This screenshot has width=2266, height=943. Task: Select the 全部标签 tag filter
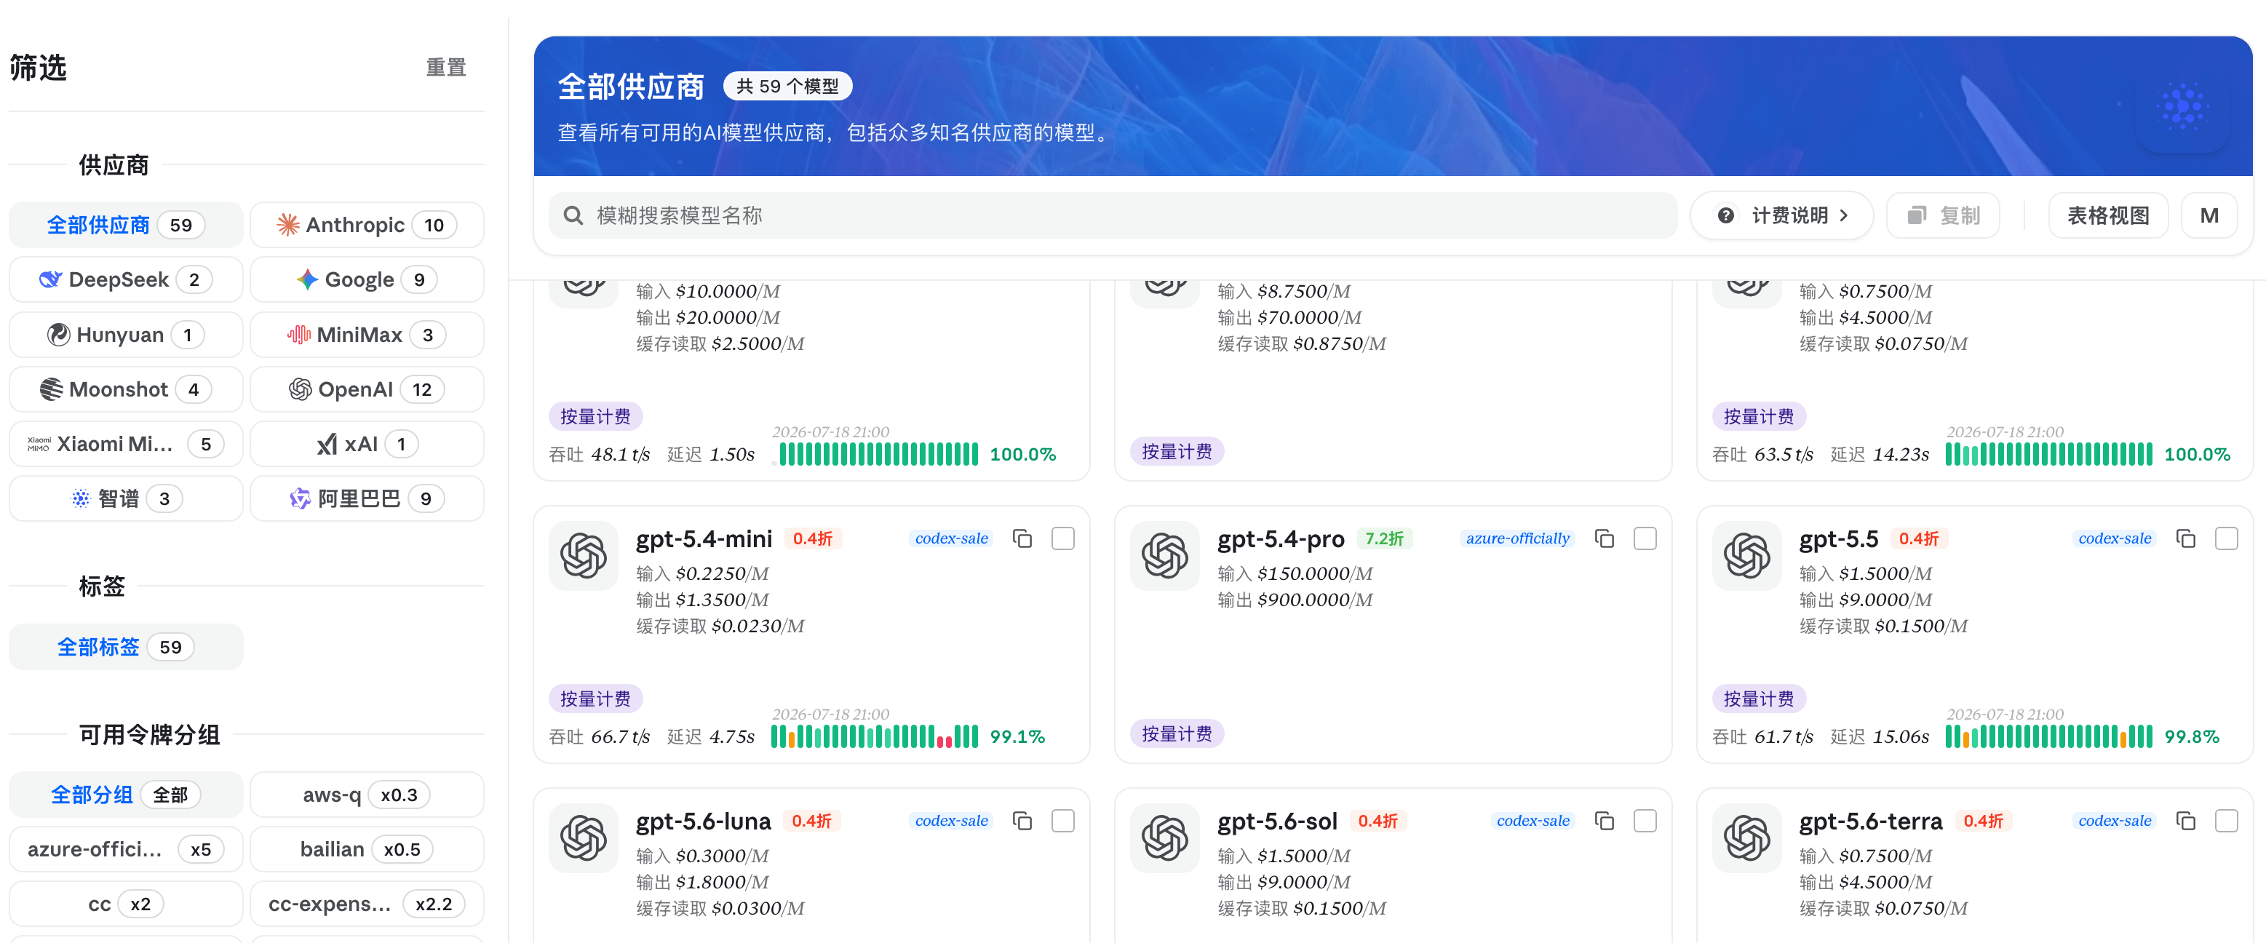coord(126,648)
